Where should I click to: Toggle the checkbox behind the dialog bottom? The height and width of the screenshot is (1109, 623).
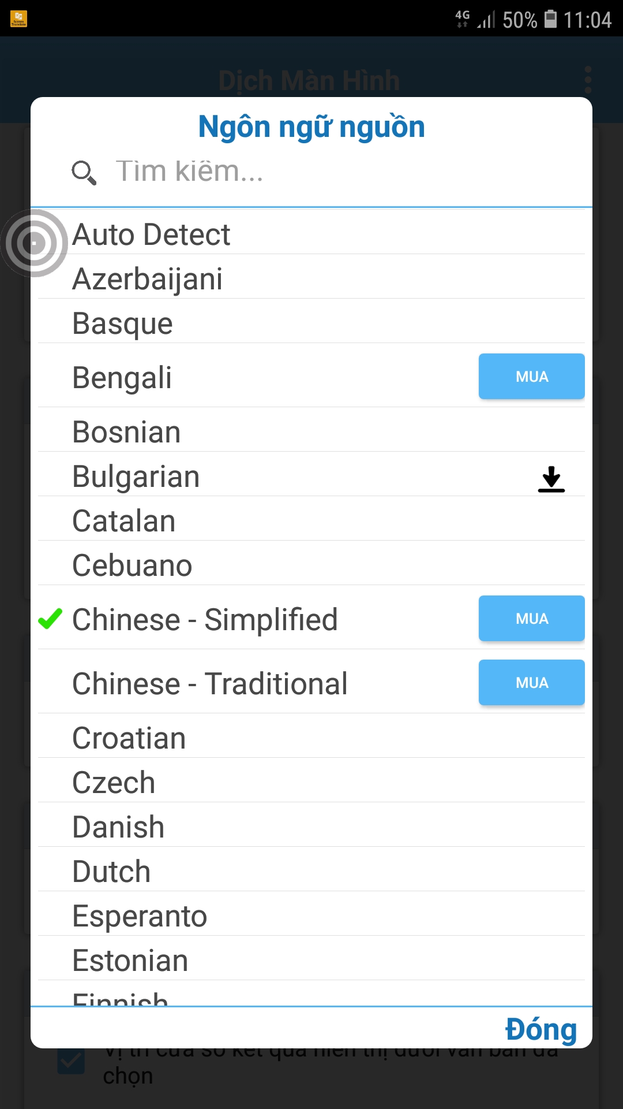point(72,1062)
